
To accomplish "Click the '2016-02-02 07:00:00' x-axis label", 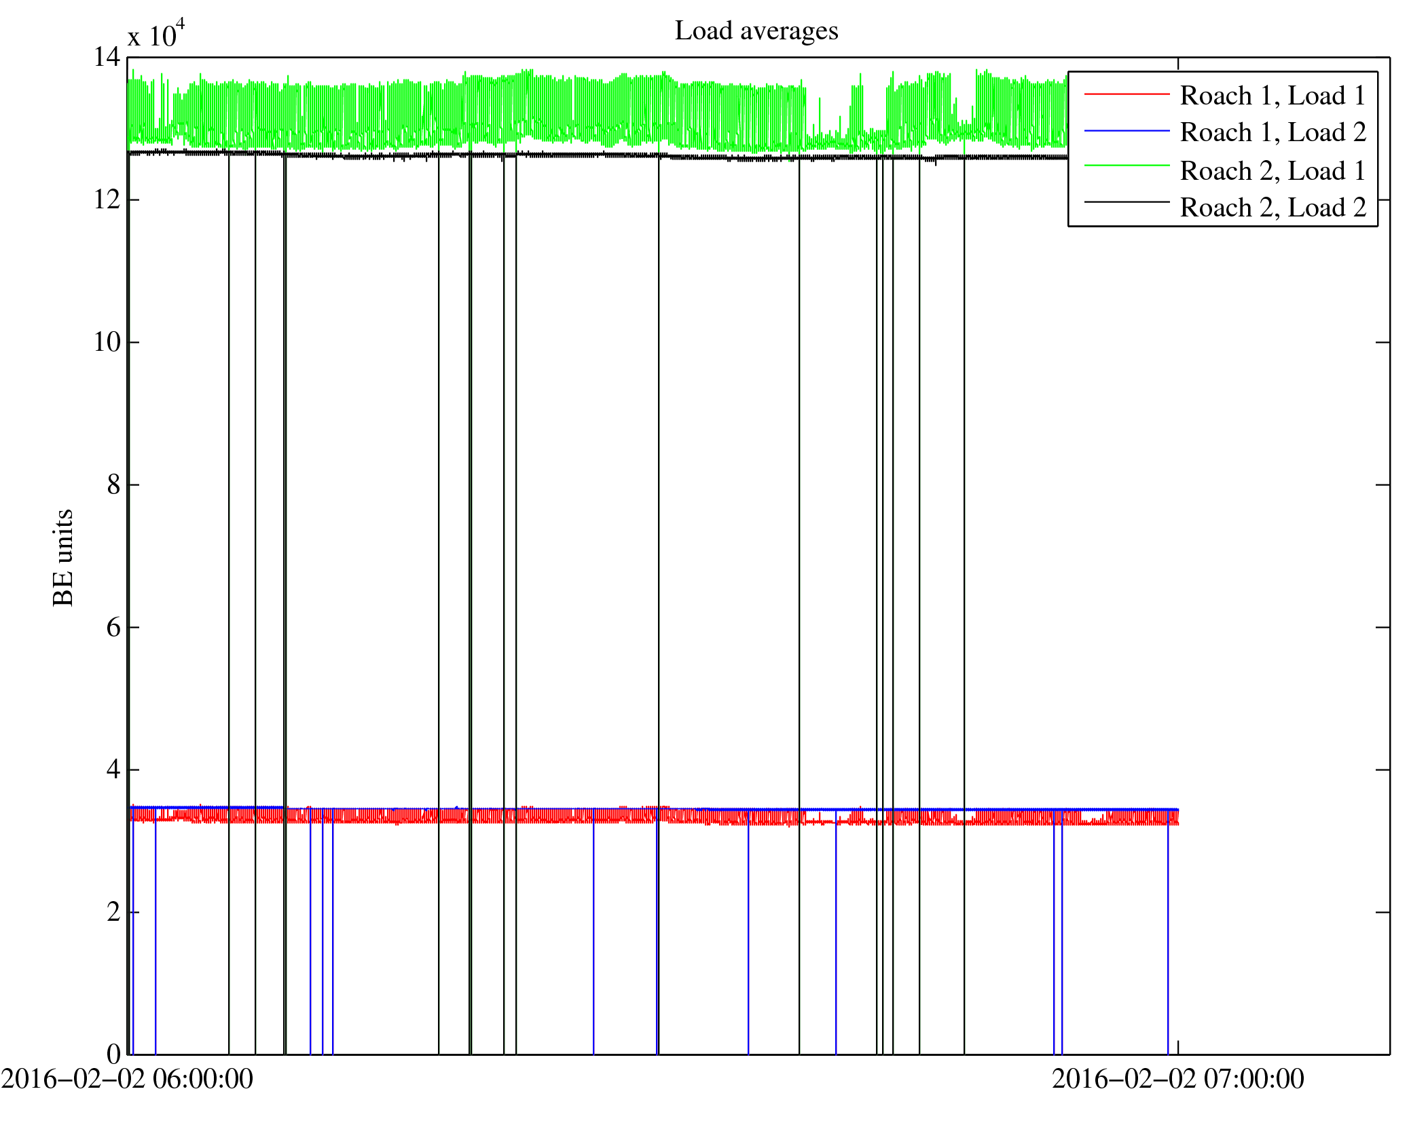I will coord(1177,1079).
